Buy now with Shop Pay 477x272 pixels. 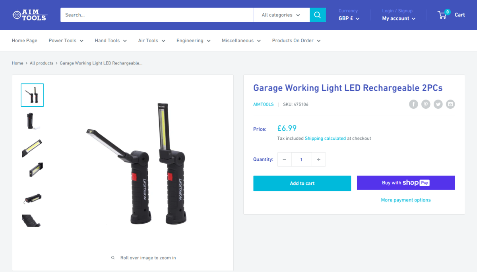[406, 183]
